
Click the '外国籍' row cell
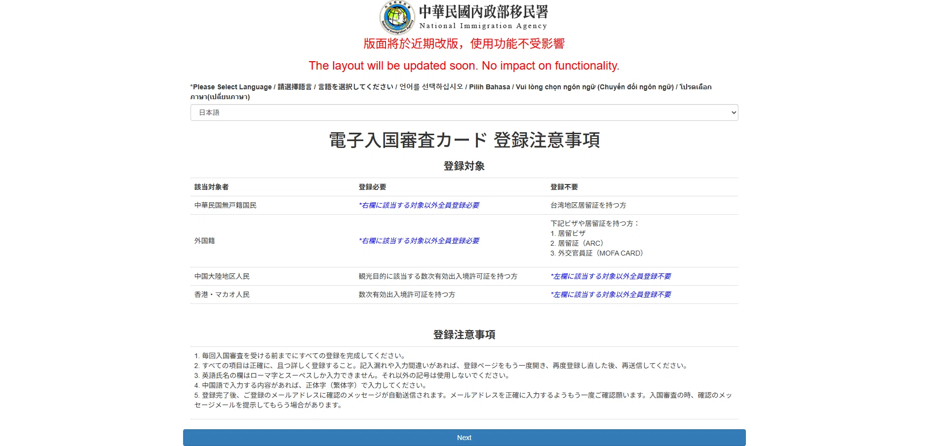point(204,241)
